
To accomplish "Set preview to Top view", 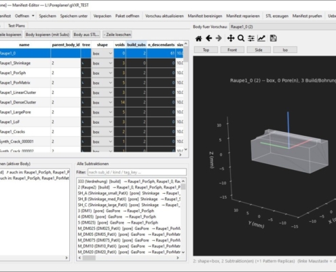I will click(206, 50).
